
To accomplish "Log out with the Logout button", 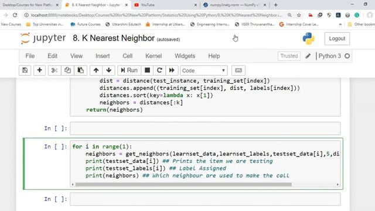I will 337,39.
